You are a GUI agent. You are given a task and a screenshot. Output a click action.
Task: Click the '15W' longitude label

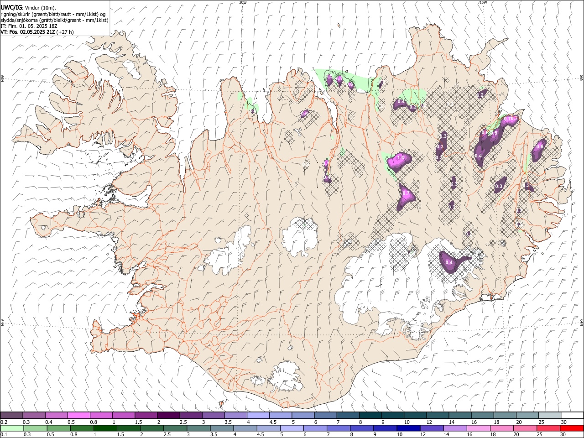[x=483, y=2]
